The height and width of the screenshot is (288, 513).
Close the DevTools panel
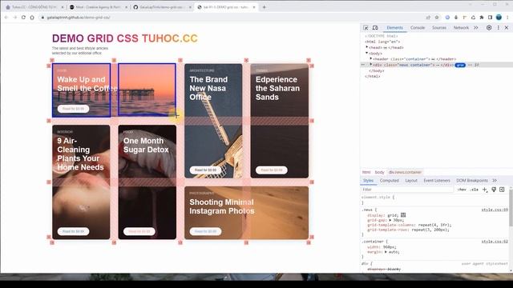pos(506,28)
